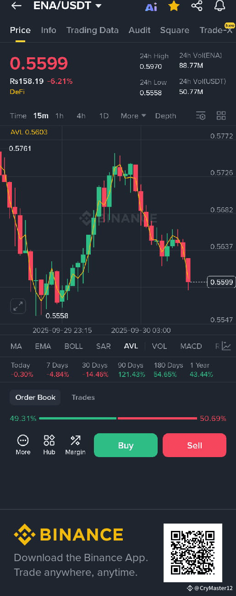This screenshot has width=236, height=596.
Task: Open the ENA/USDT pair selector dropdown
Action: pos(67,6)
